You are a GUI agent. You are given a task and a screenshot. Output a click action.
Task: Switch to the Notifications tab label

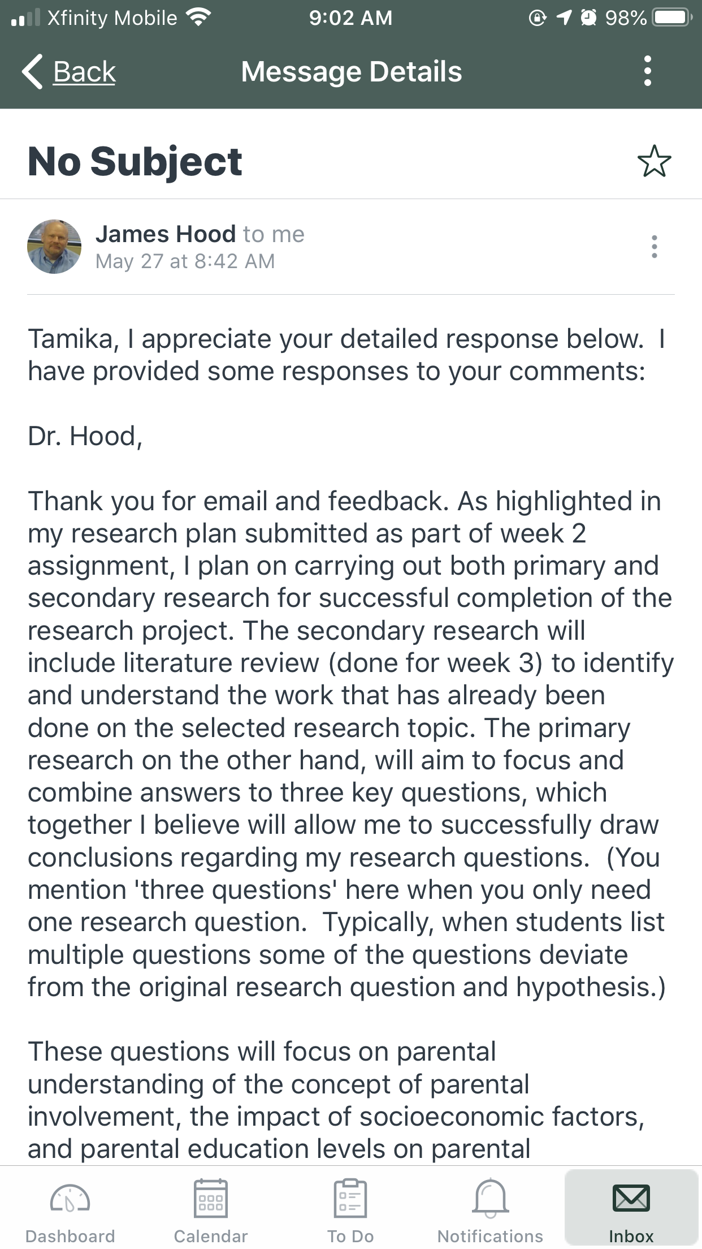(x=491, y=1237)
